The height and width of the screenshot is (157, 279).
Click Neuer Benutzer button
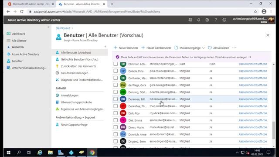coord(126,48)
